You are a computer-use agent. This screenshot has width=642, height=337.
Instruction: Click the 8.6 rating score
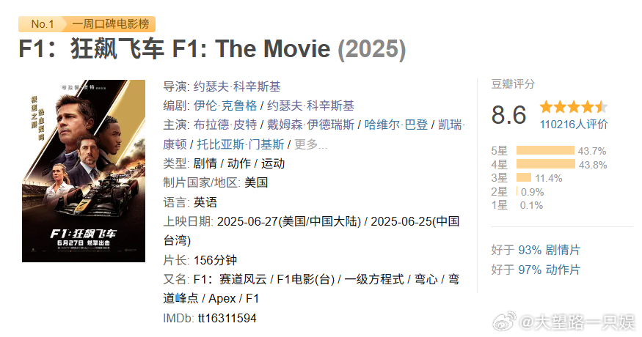pos(508,115)
